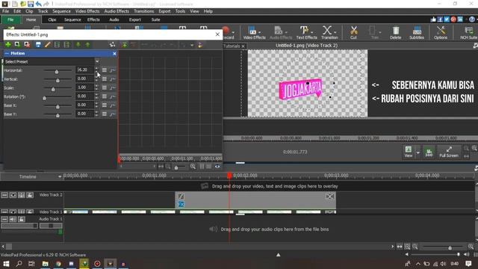This screenshot has height=269, width=478.
Task: Click the Rotation slider handle
Action: point(45,98)
